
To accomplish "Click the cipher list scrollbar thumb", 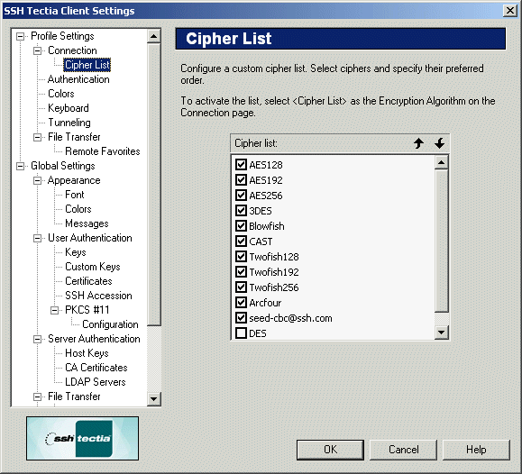I will (442, 241).
